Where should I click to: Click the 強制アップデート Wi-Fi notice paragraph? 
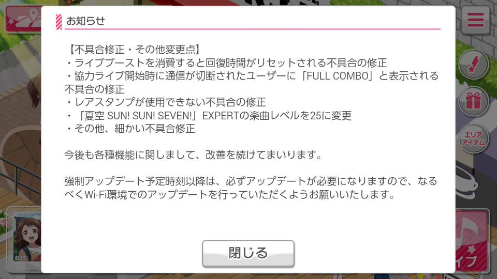coord(251,188)
